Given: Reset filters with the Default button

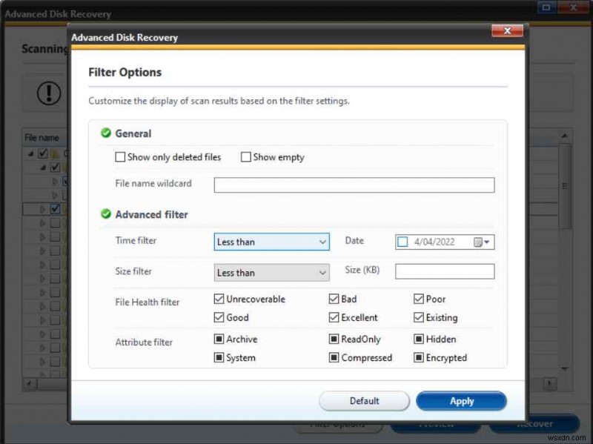Looking at the screenshot, I should click(364, 400).
